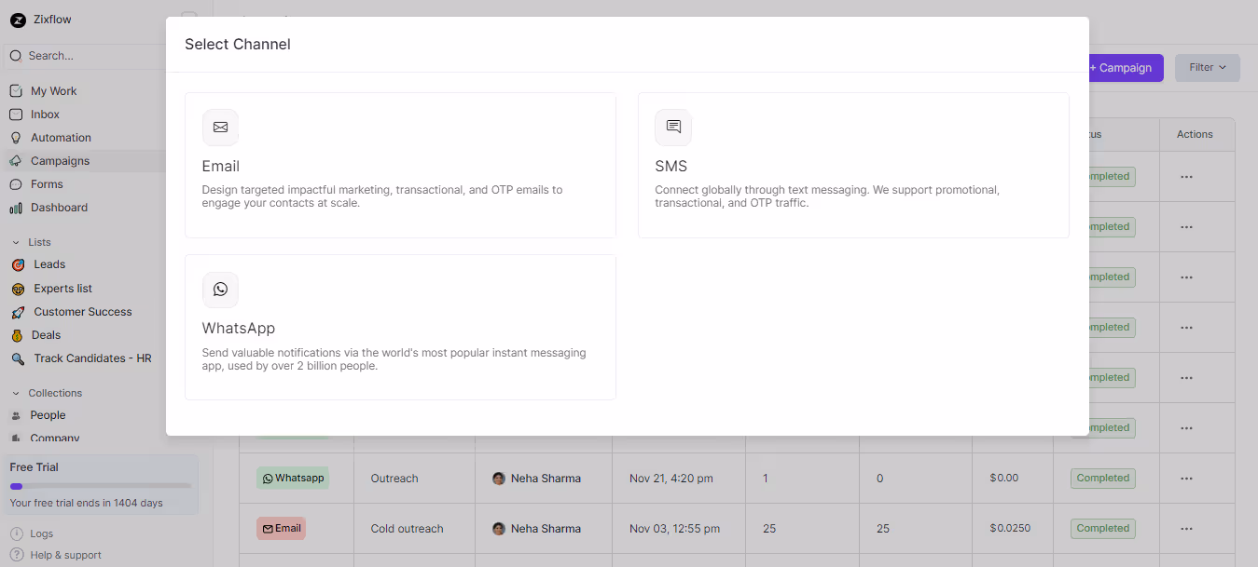
Task: Click the Dashboard bar chart icon
Action: 15,208
